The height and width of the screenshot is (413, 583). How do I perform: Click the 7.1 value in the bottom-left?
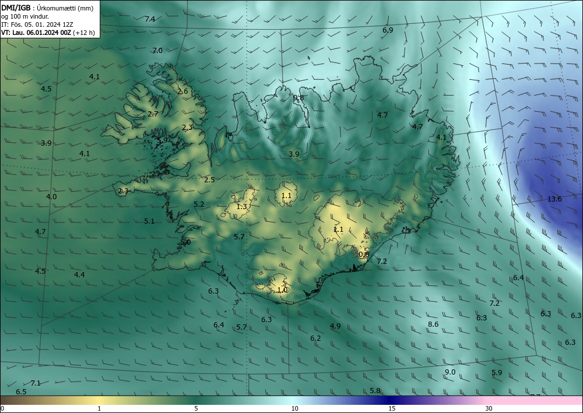click(36, 383)
